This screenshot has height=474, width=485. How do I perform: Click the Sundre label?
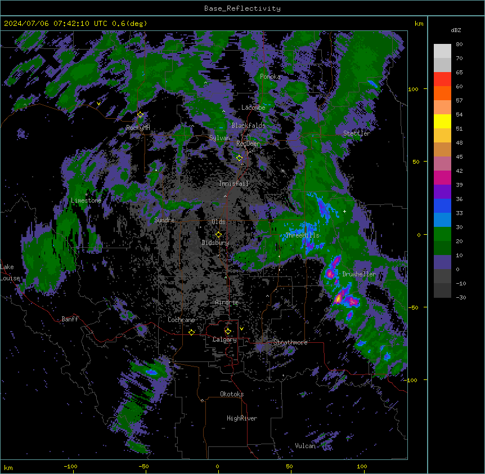(164, 220)
